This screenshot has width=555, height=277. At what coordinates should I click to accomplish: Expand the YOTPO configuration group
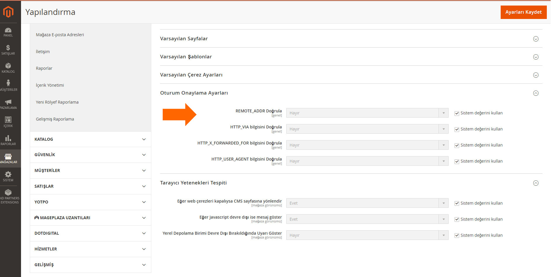[x=91, y=202]
